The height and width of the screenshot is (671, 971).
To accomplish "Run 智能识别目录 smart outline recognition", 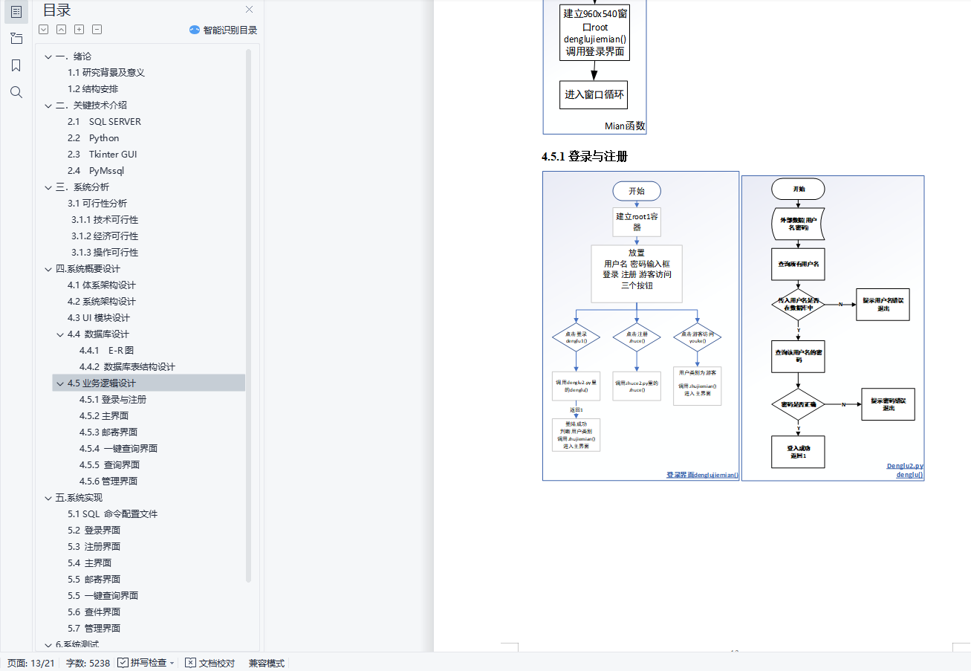I will (223, 30).
